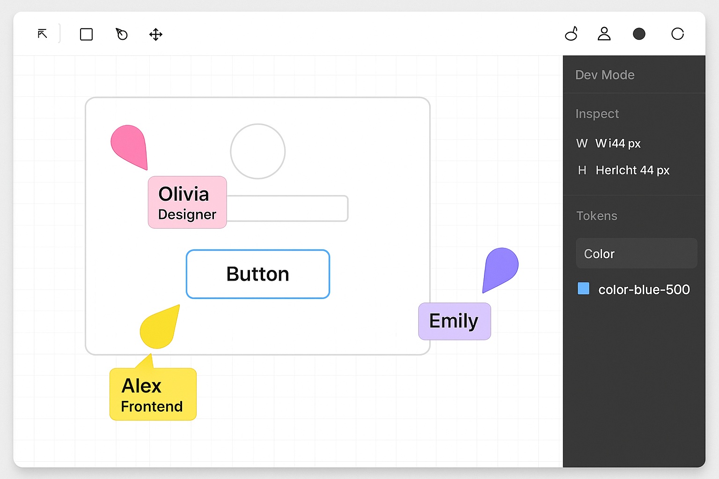Image resolution: width=719 pixels, height=479 pixels.
Task: Switch to Dev Mode
Action: (x=605, y=75)
